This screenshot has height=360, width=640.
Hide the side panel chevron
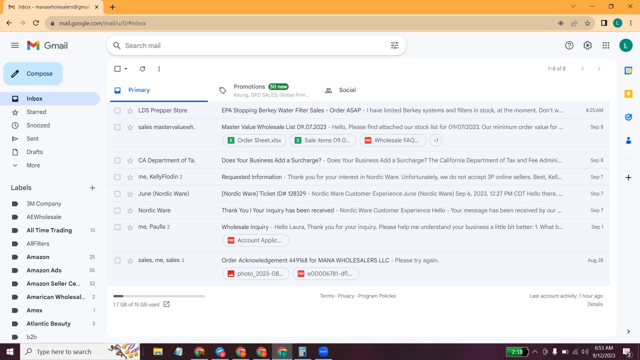pyautogui.click(x=628, y=331)
